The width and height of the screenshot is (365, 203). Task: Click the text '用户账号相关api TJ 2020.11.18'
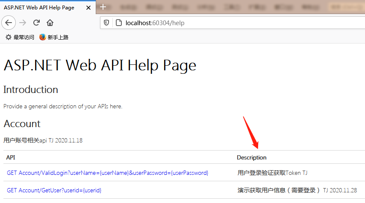coord(43,140)
